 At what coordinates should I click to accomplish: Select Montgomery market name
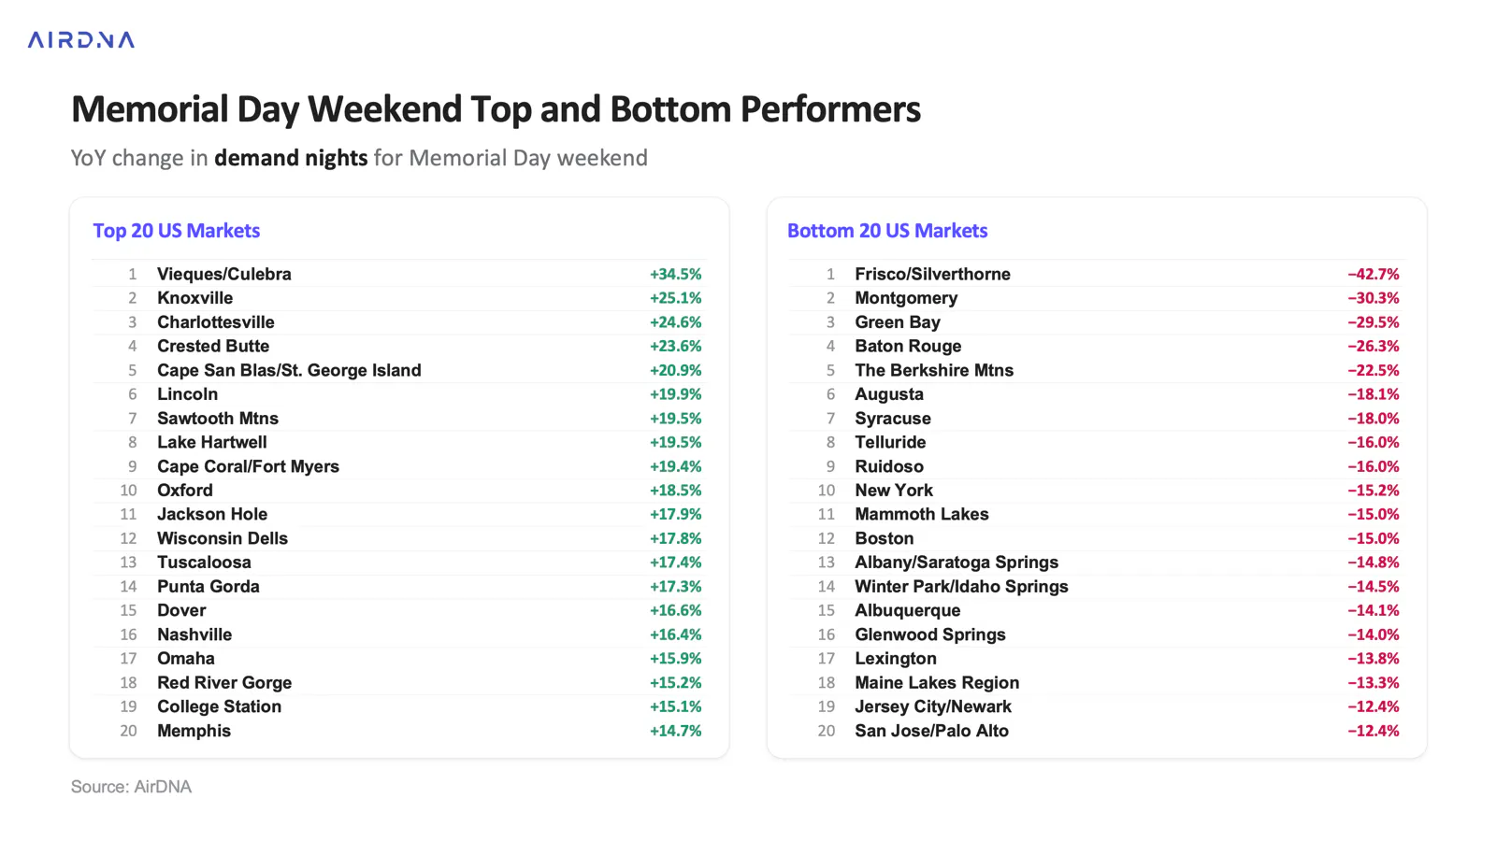(x=906, y=298)
